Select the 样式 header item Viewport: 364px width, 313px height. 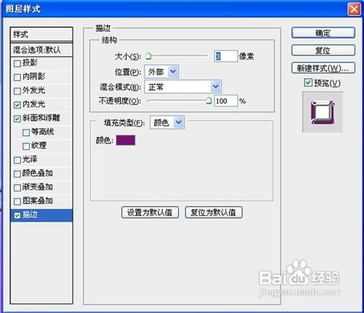coord(41,34)
